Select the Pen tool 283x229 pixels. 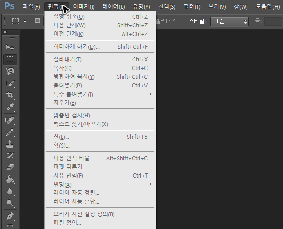(10, 216)
